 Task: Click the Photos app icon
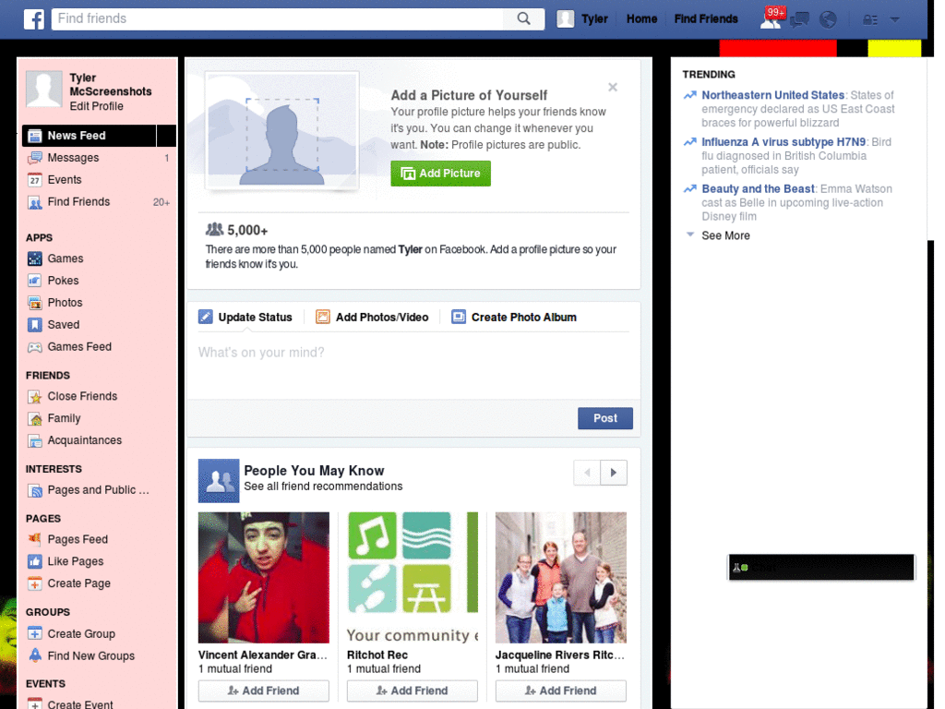[x=35, y=303]
